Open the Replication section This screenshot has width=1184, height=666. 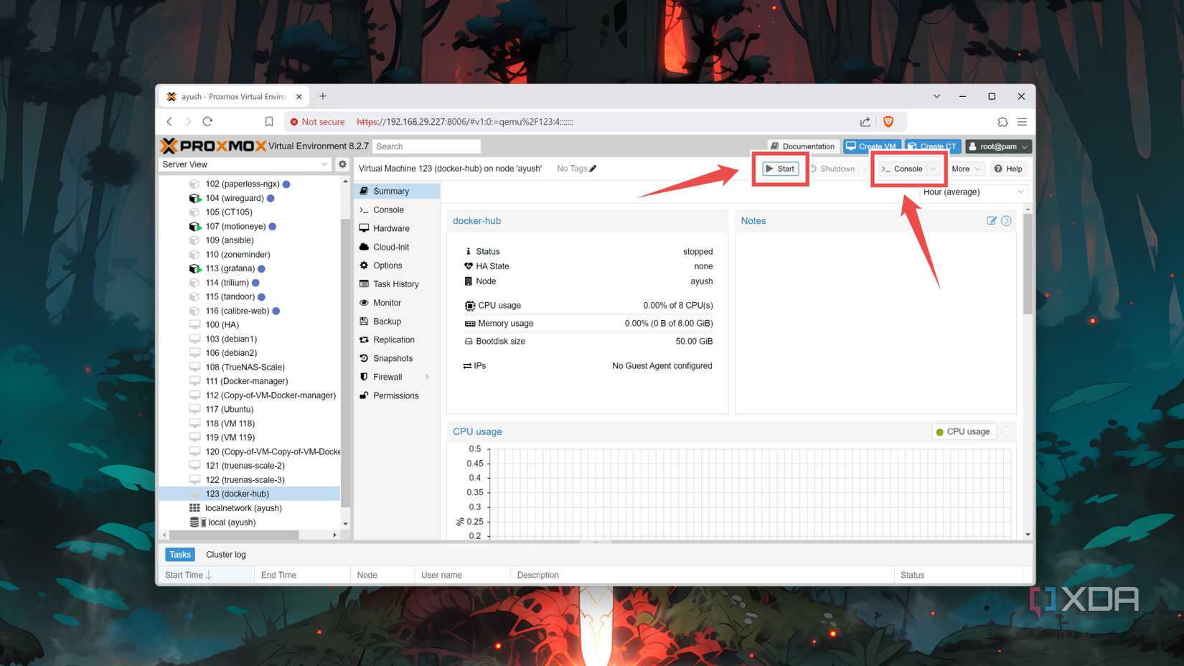398,339
